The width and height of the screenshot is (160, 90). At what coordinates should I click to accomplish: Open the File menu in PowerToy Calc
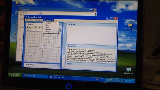[x=27, y=20]
